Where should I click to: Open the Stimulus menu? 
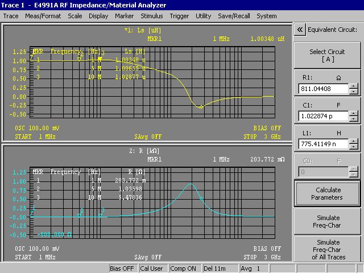pos(151,16)
